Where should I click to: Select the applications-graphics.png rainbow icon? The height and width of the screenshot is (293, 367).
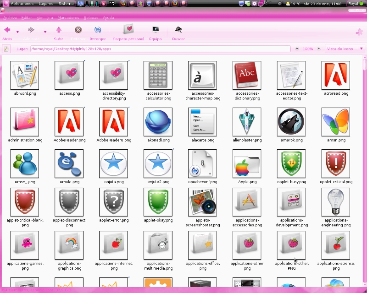tap(69, 245)
